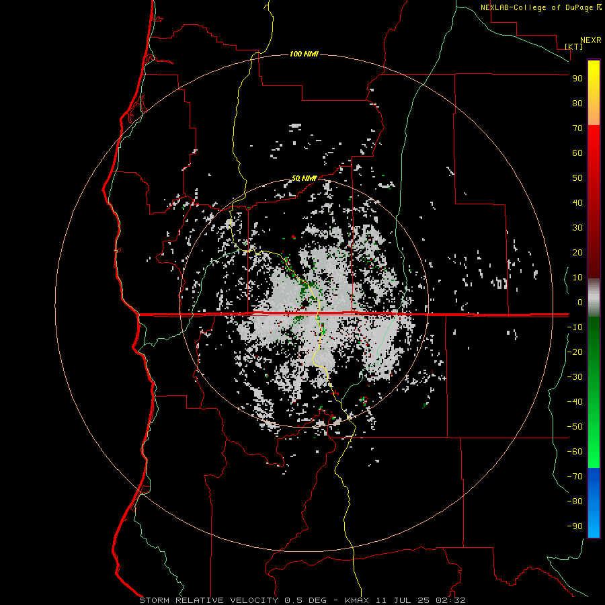This screenshot has height=605, width=605.
Task: Click the 02:32 timestamp text
Action: click(x=450, y=600)
